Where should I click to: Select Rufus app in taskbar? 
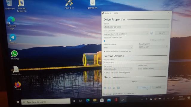123,100
